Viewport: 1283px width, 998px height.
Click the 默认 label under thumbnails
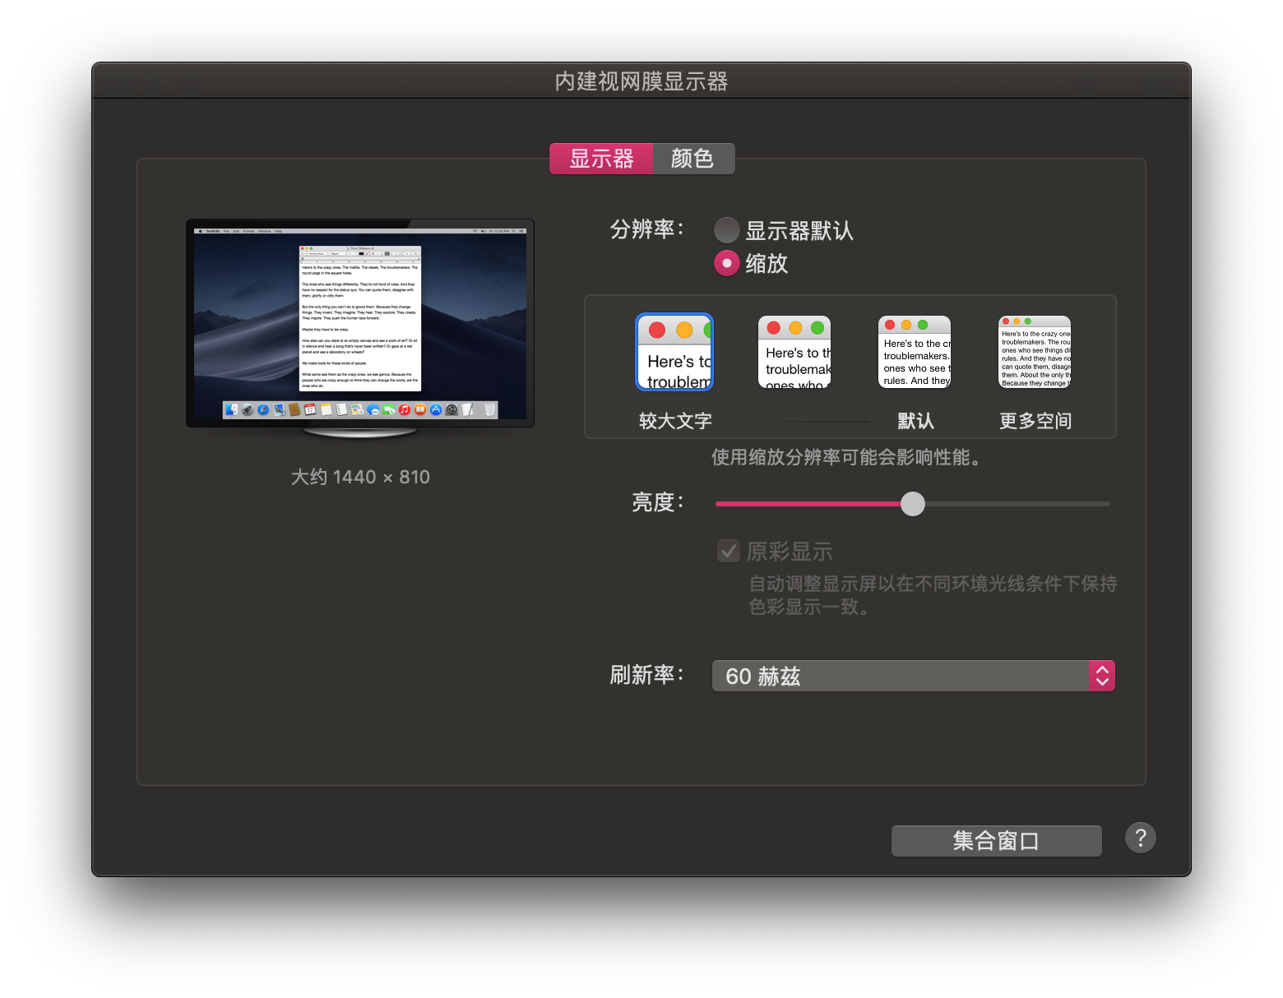click(915, 421)
